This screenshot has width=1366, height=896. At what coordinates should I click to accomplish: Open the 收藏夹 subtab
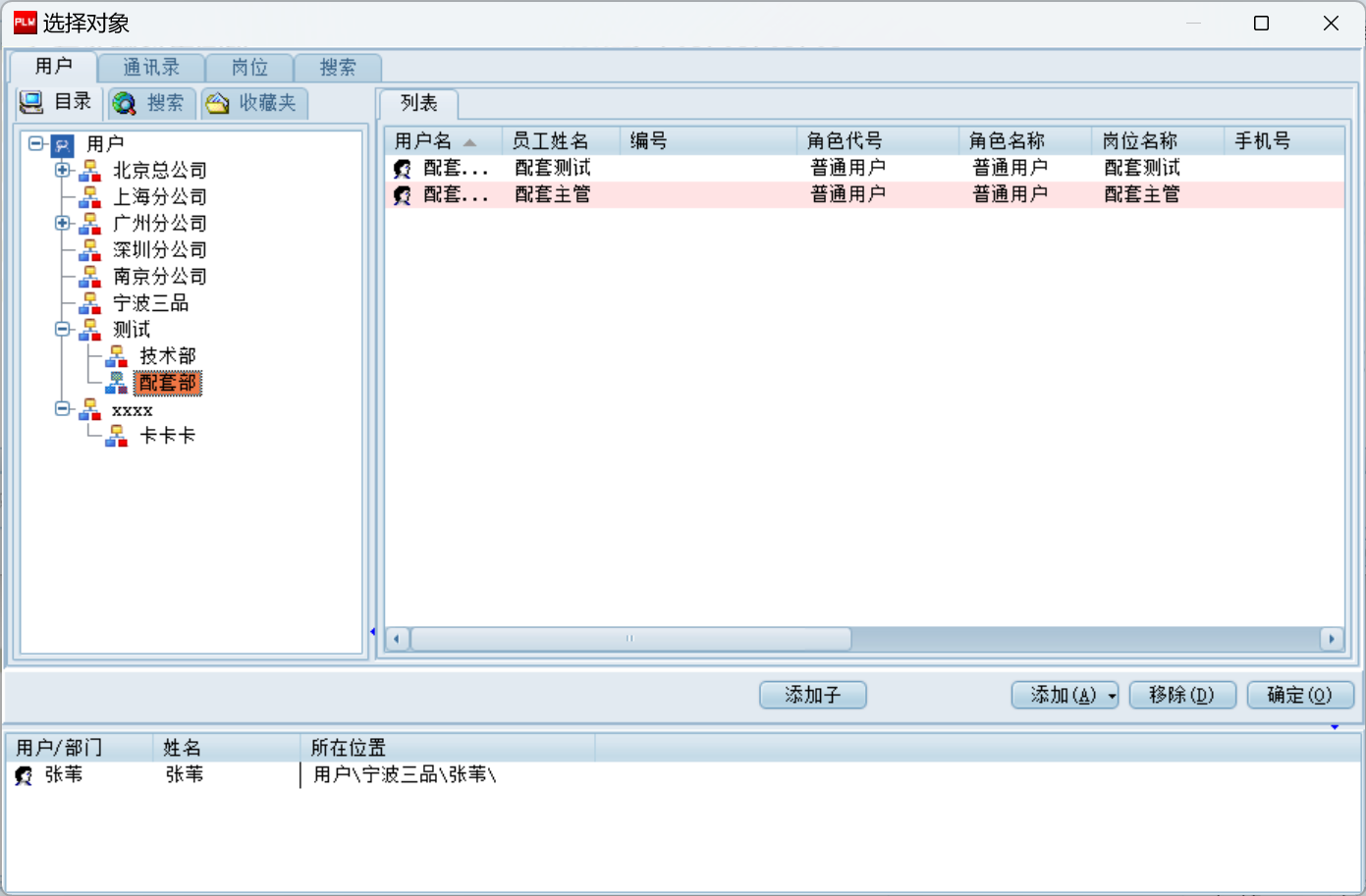pyautogui.click(x=255, y=103)
